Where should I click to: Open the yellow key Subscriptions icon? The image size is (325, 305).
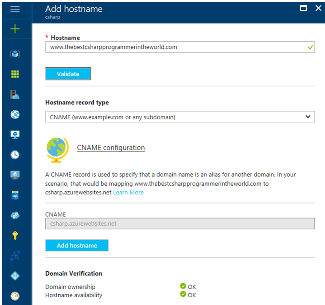[15, 235]
